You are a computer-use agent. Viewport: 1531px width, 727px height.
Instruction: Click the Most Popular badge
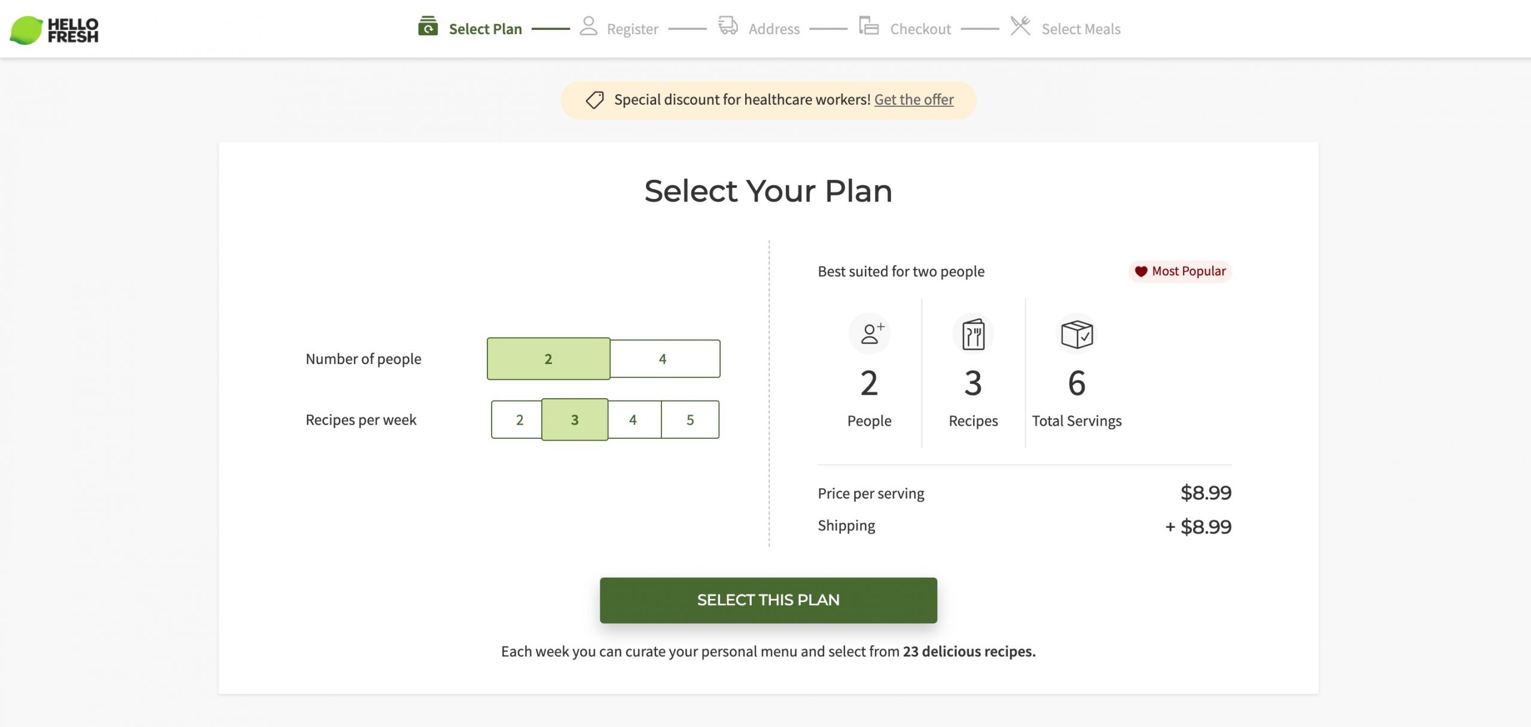click(1180, 271)
